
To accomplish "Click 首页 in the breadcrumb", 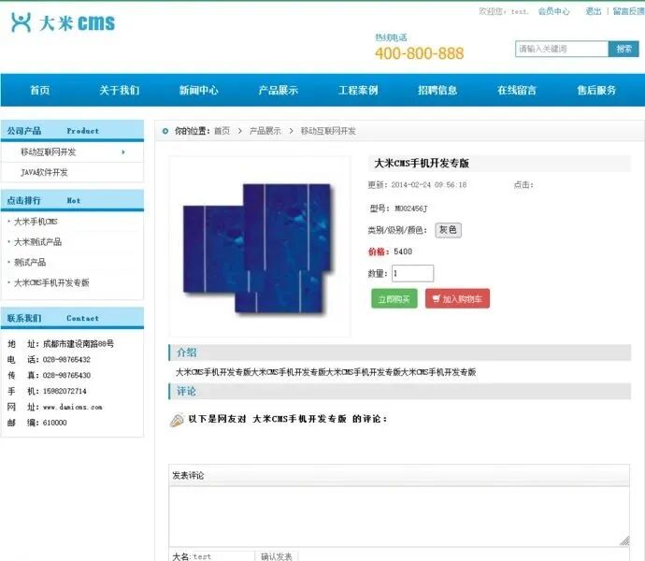I will point(222,131).
